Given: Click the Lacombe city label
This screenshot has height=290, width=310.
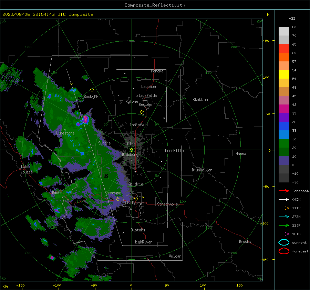Looking at the screenshot, I should [x=148, y=87].
